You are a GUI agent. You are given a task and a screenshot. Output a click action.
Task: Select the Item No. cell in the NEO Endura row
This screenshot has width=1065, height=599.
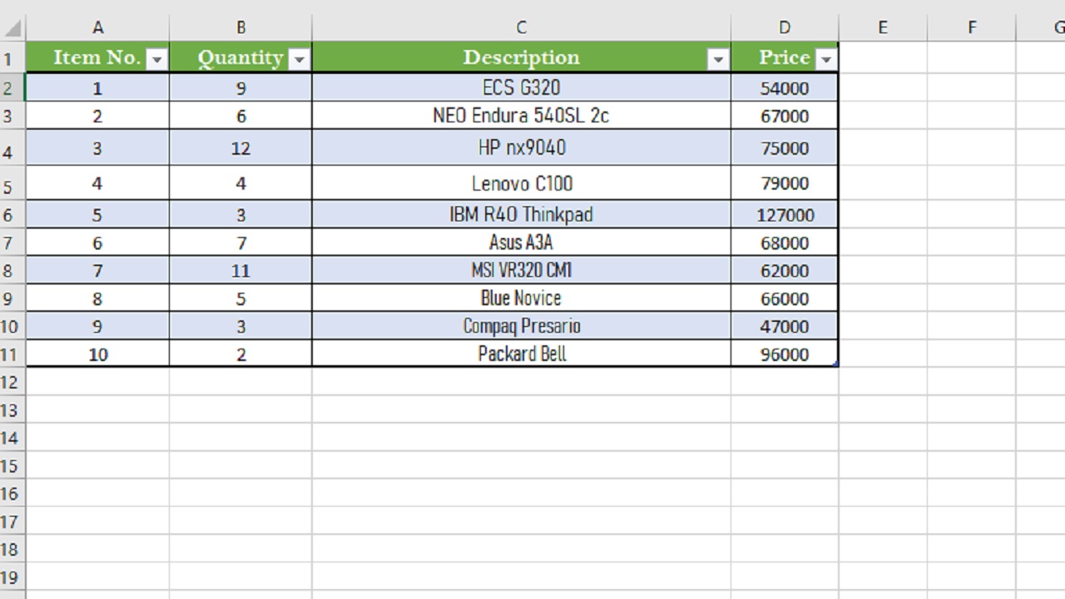click(97, 116)
